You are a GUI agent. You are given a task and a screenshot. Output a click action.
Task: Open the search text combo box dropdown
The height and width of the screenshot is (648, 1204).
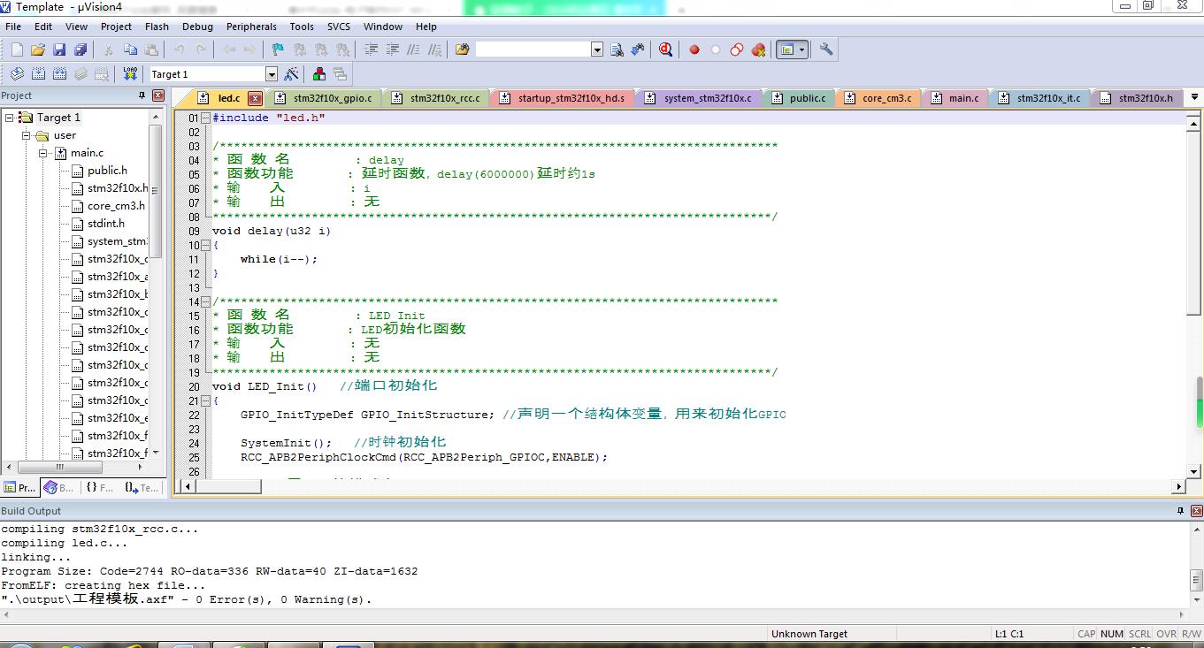[x=597, y=50]
